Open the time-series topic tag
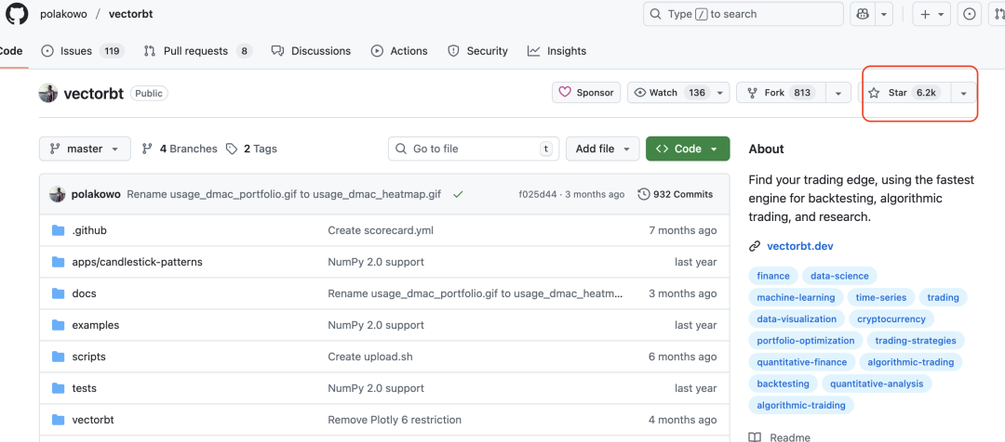The width and height of the screenshot is (1005, 442). pyautogui.click(x=880, y=297)
